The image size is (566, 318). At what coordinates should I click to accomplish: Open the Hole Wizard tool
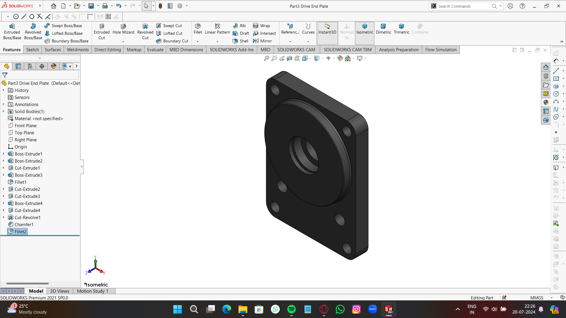(x=123, y=29)
